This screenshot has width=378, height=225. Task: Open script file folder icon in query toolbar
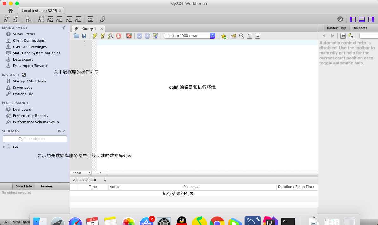click(77, 36)
